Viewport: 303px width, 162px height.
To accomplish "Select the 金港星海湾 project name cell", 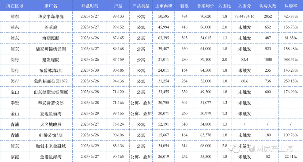I will tap(51, 157).
